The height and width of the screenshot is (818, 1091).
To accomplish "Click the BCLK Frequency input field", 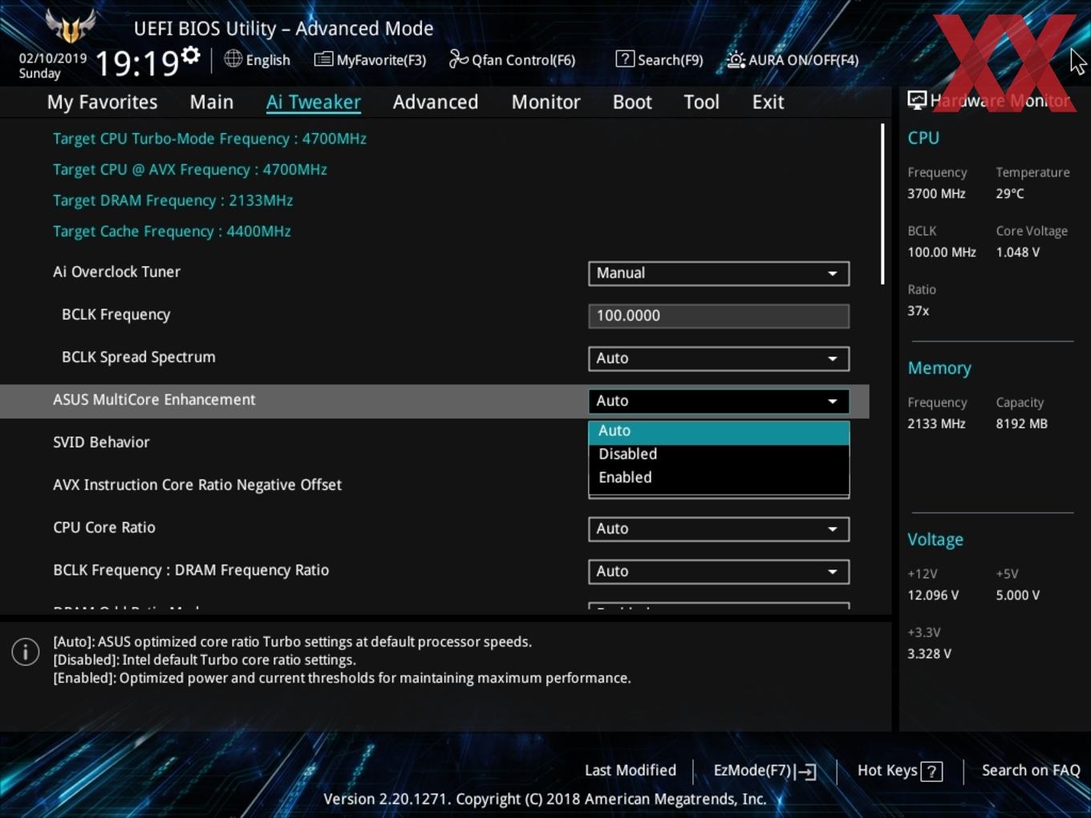I will pyautogui.click(x=719, y=316).
